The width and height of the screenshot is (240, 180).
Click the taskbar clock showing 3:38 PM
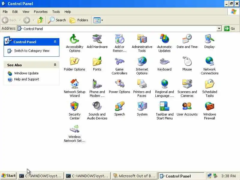point(229,176)
